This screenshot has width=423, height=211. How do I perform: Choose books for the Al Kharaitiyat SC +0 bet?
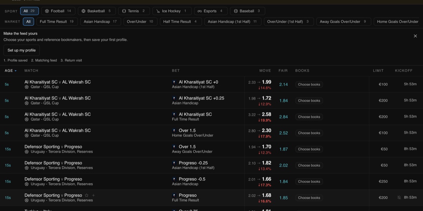309,84
